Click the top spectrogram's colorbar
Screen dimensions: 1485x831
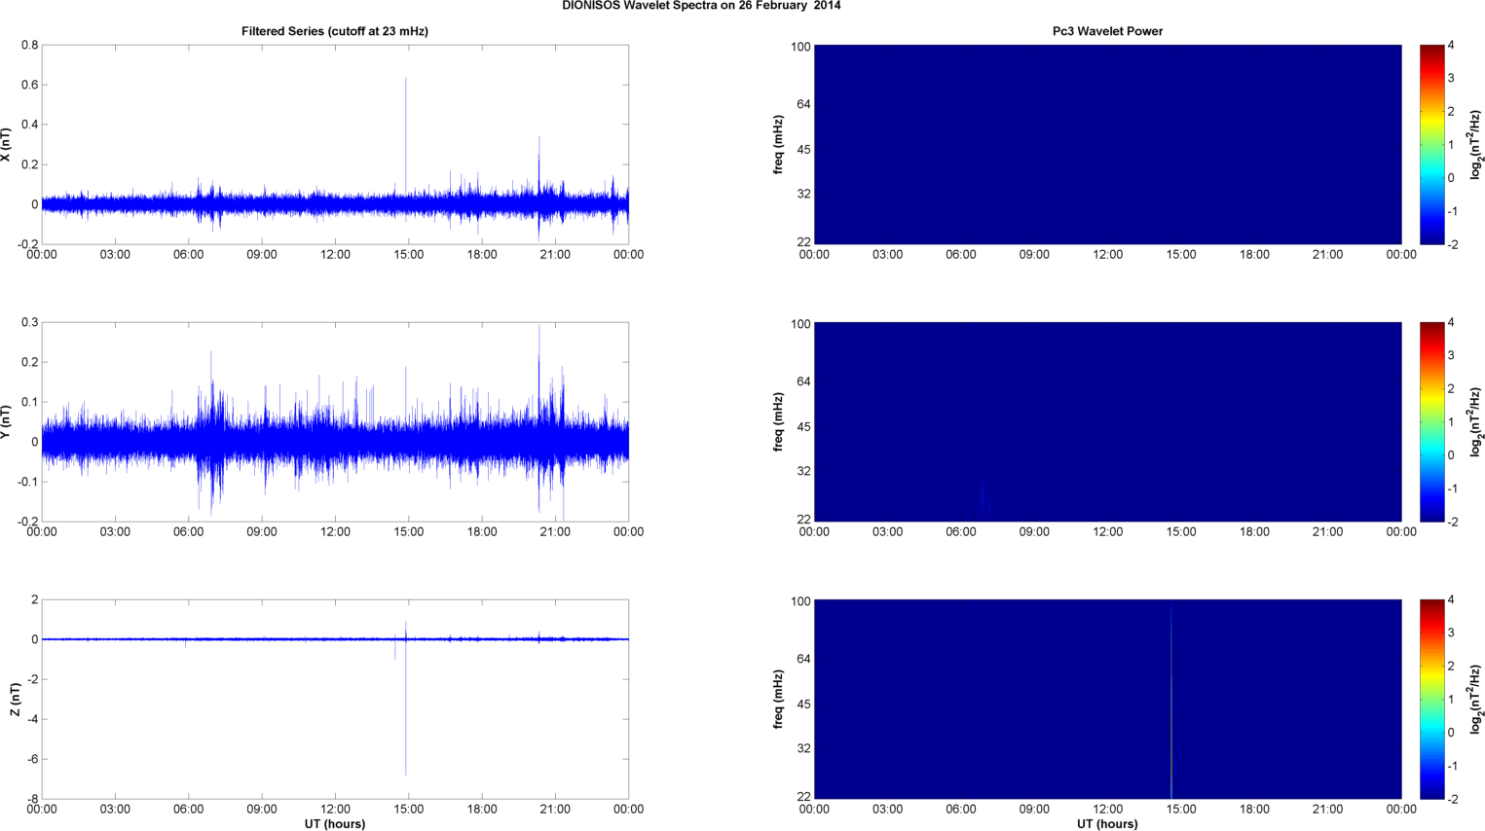(1431, 145)
